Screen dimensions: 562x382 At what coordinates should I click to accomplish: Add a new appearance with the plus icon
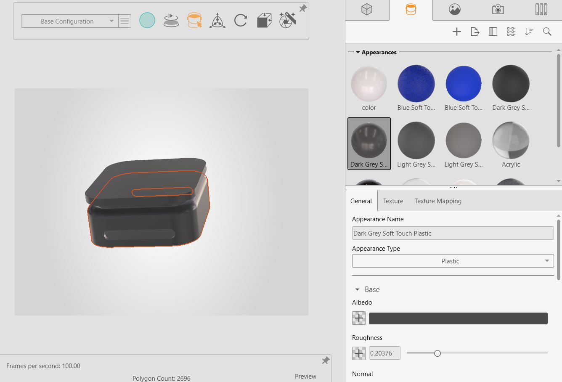[x=456, y=32]
